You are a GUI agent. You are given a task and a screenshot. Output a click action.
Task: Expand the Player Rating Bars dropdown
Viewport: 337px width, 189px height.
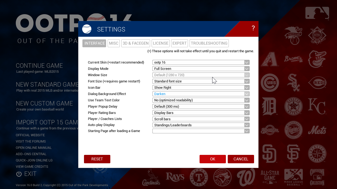tap(201, 113)
